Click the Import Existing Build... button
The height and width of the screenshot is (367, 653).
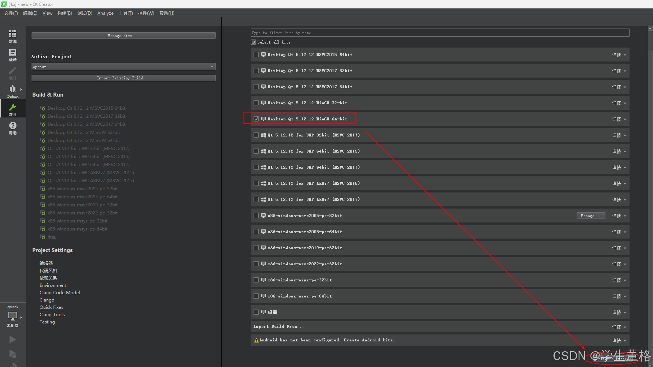tap(123, 78)
